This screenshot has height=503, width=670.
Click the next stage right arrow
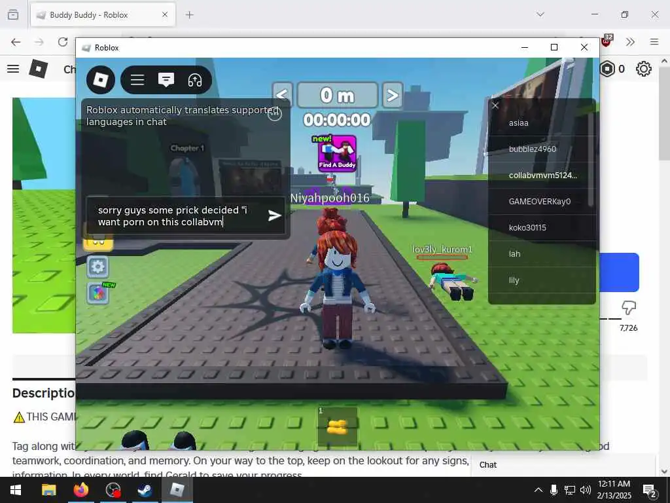[x=393, y=94]
